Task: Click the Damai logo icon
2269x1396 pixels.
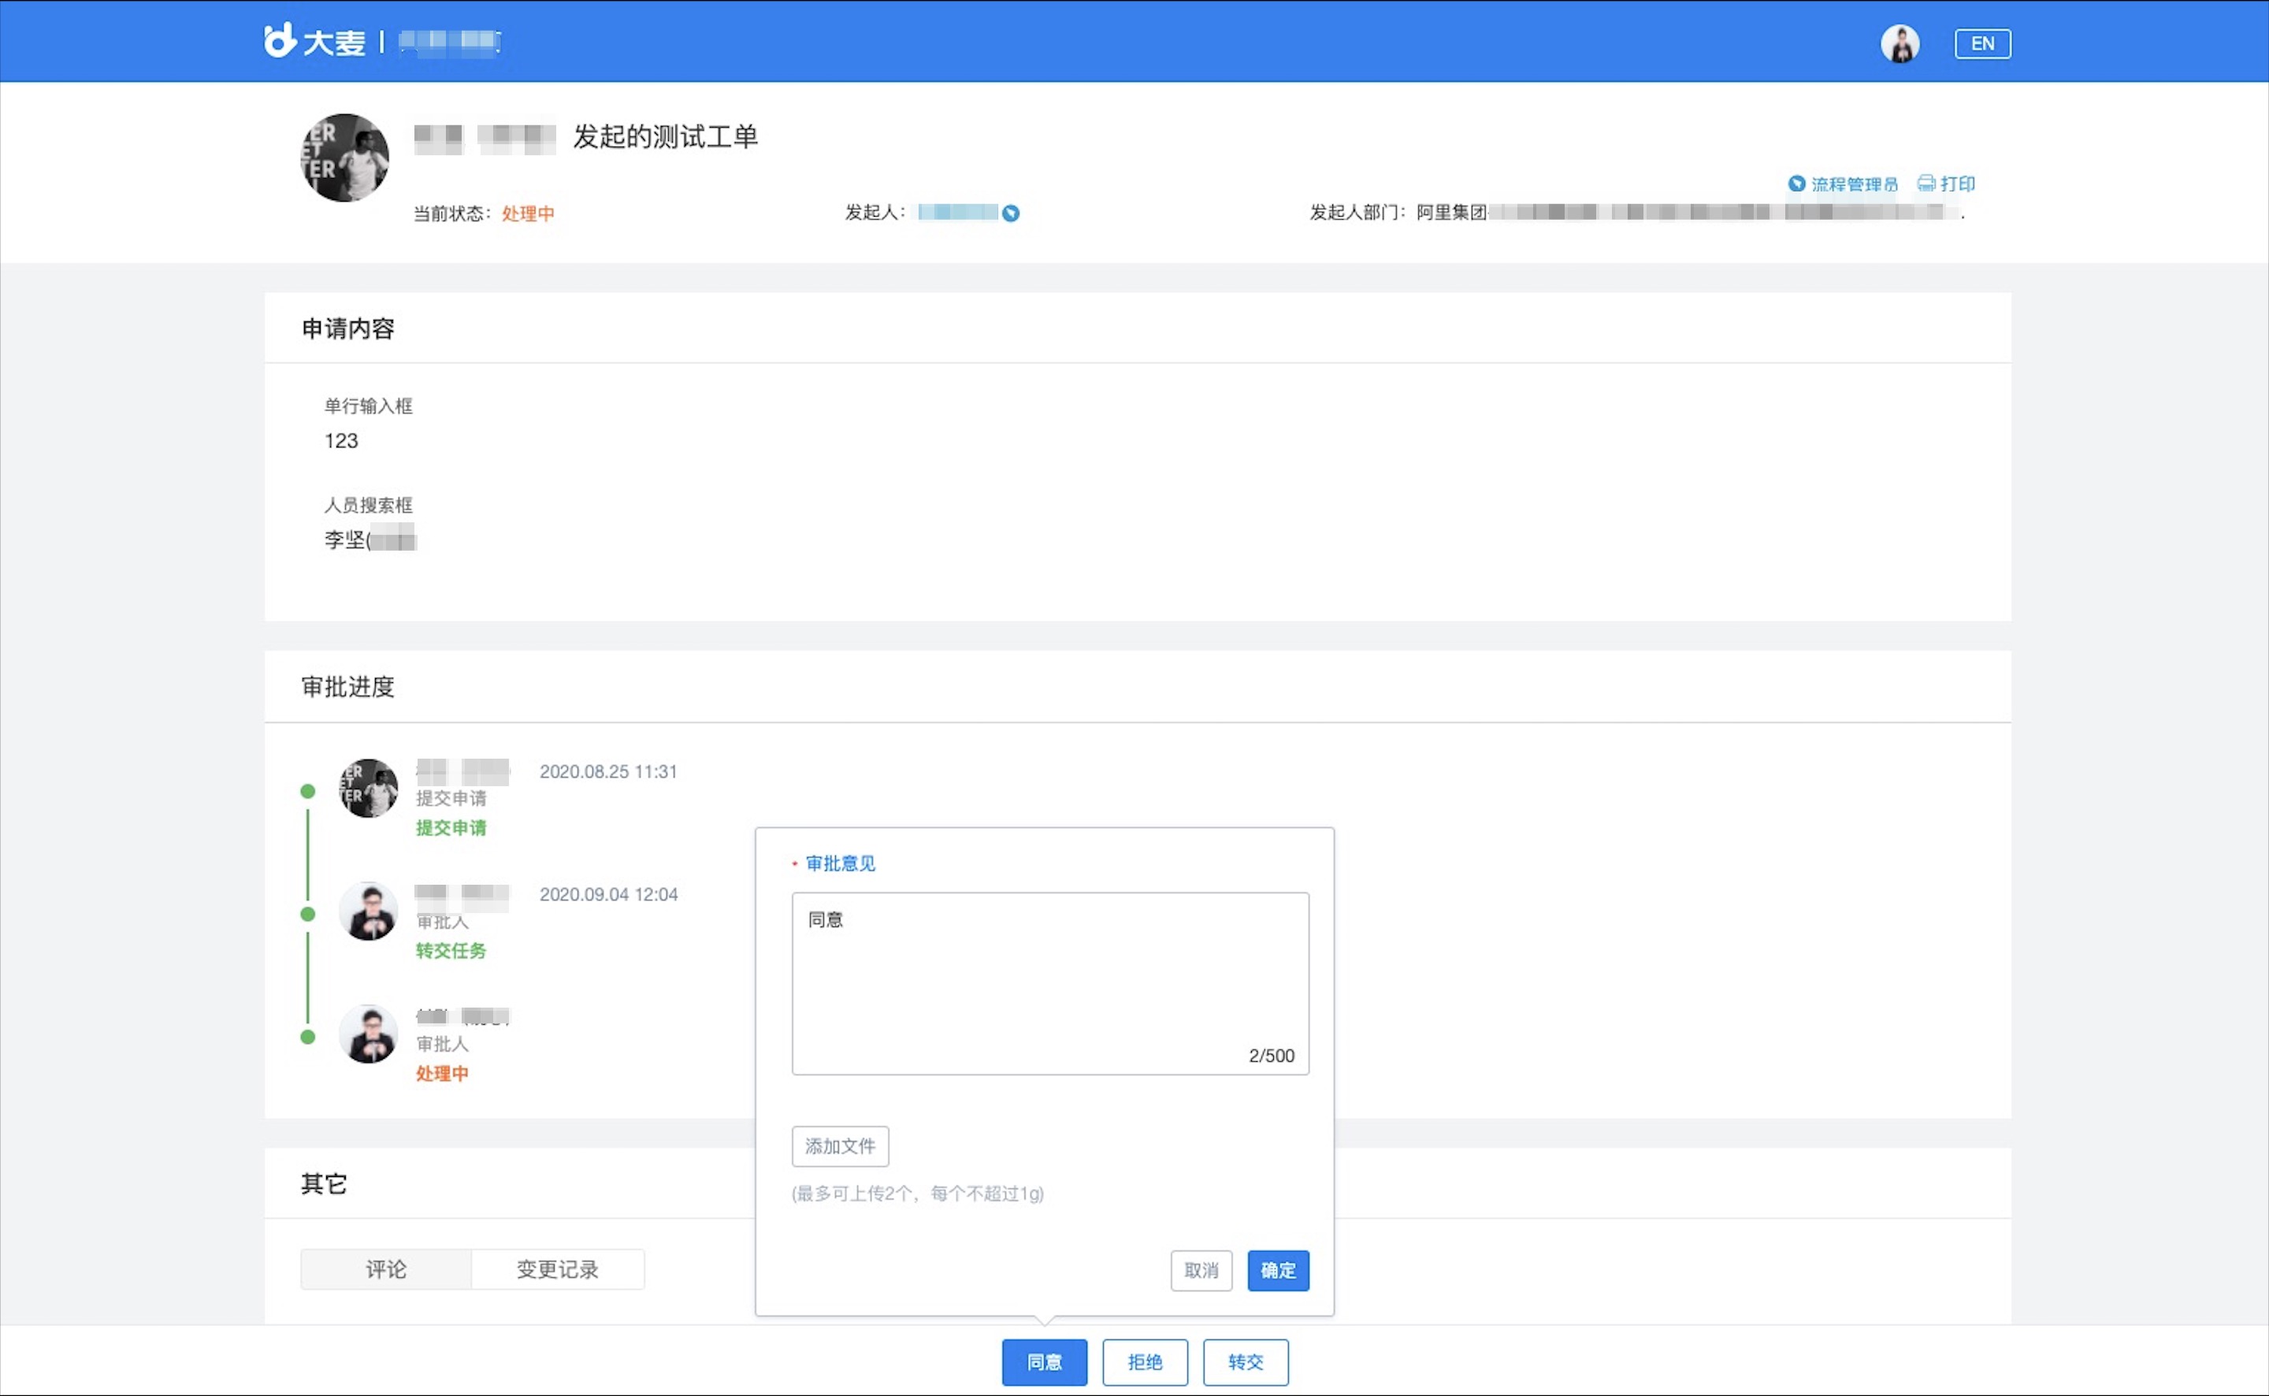Action: tap(279, 41)
